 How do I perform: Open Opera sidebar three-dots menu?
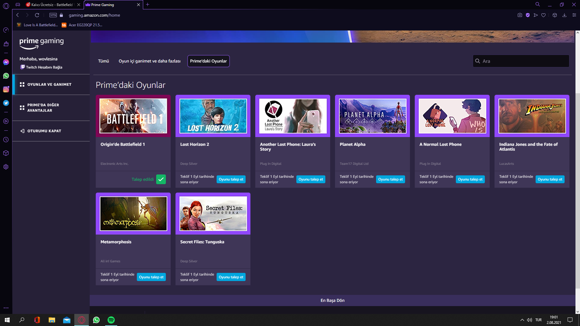point(6,308)
